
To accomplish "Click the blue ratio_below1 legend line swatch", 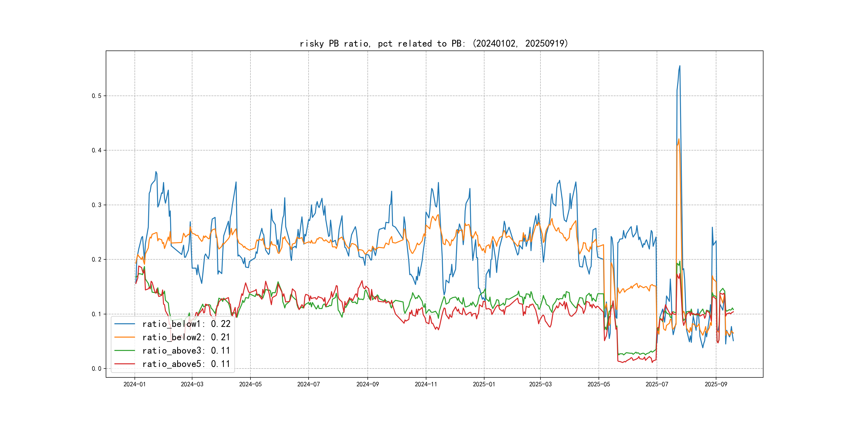I will 124,324.
